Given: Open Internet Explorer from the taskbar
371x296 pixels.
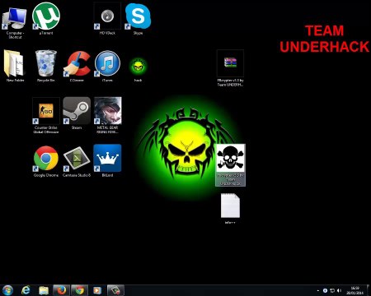Looking at the screenshot, I should tap(26, 290).
